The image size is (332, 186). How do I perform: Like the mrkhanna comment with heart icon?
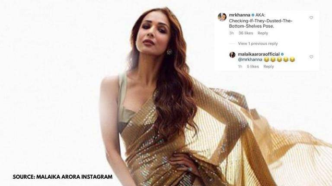pyautogui.click(x=311, y=18)
